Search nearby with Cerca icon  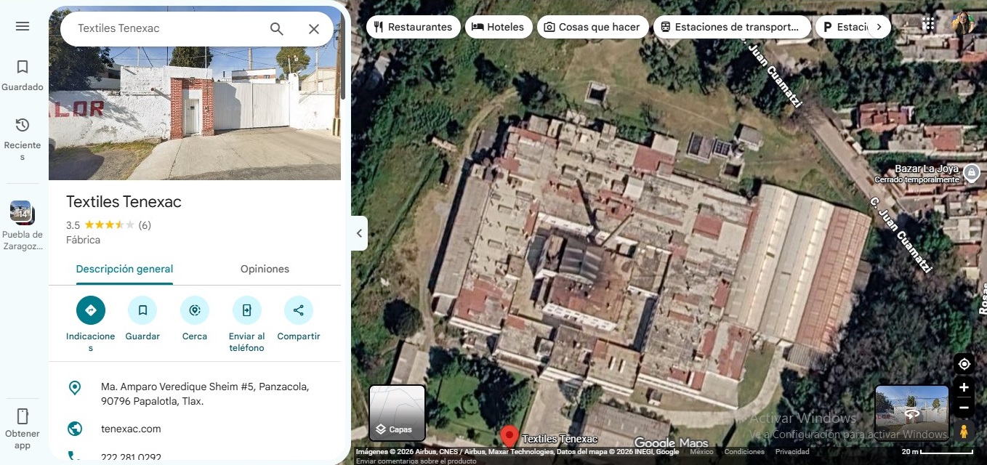(x=195, y=310)
